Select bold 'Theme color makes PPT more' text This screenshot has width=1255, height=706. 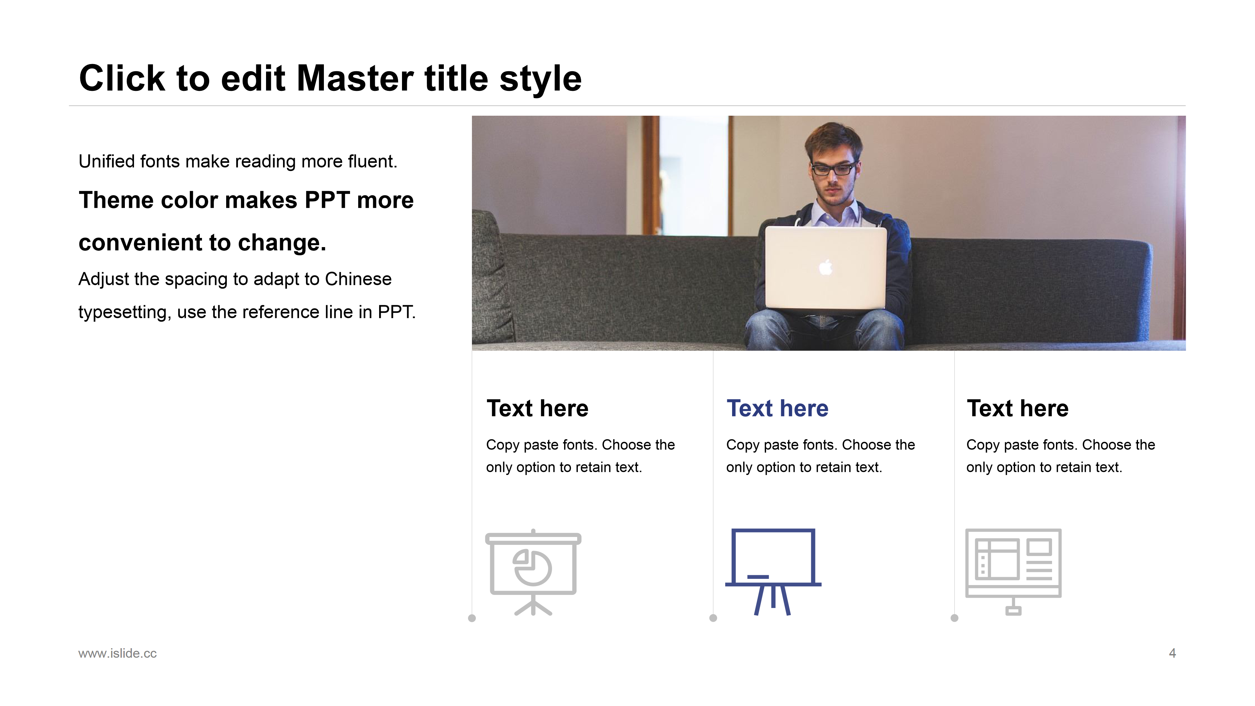click(x=246, y=200)
